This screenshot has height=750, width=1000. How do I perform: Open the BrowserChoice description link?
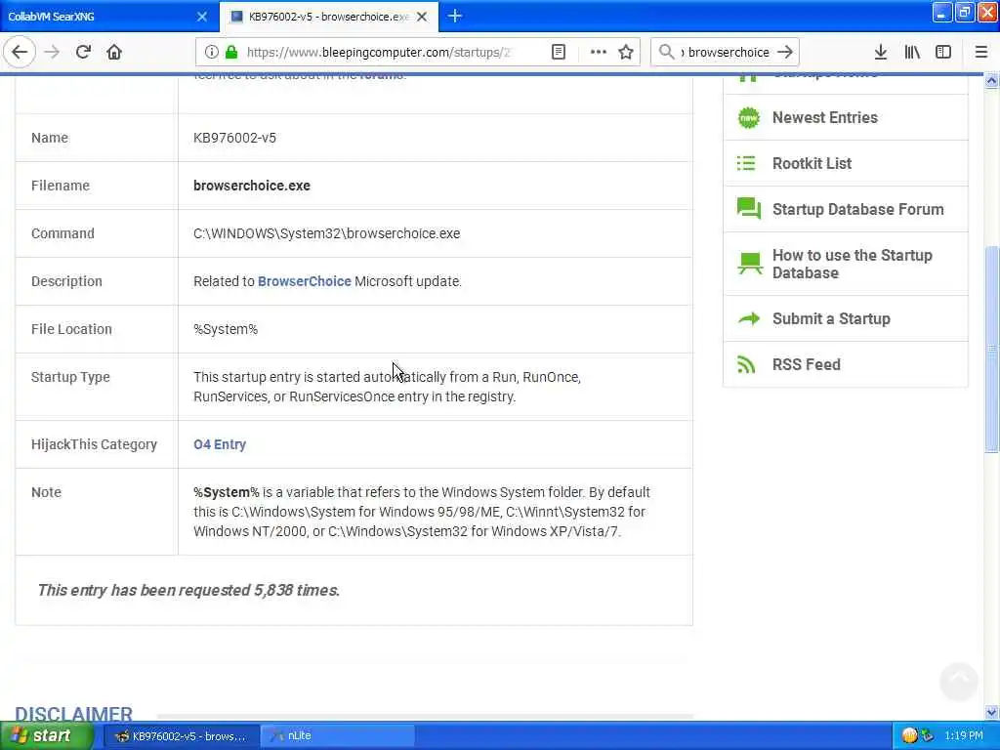pyautogui.click(x=305, y=281)
